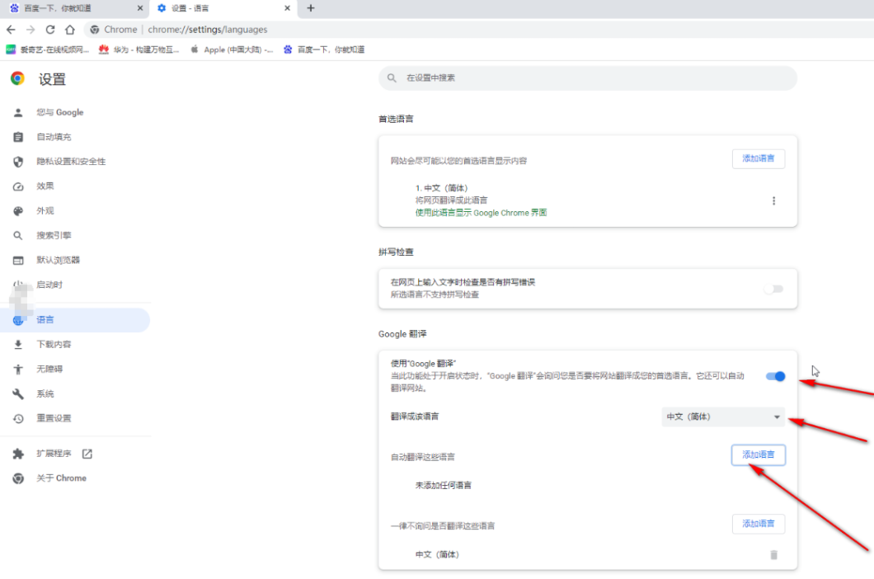Open 隐私设置和安全性 section
This screenshot has width=874, height=579.
tap(72, 161)
